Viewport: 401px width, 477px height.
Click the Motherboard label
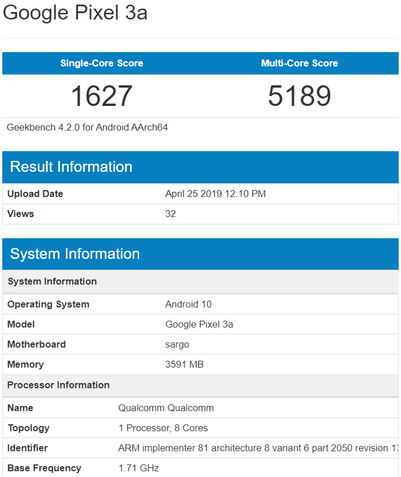pyautogui.click(x=37, y=344)
